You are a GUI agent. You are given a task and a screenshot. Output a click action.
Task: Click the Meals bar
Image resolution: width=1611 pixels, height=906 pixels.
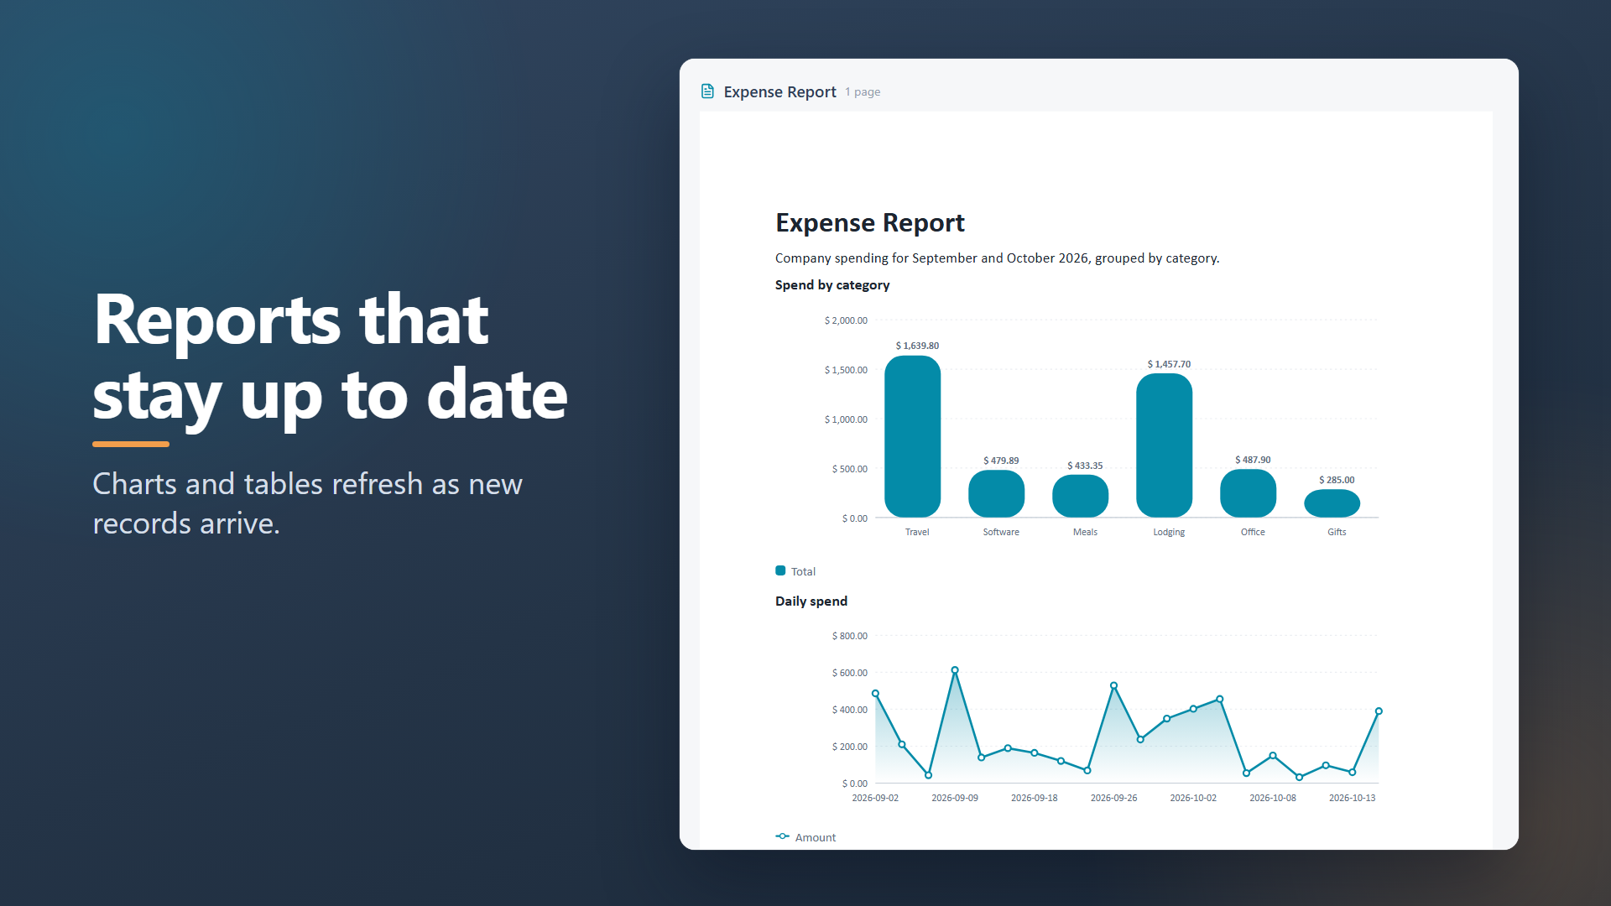pos(1080,496)
